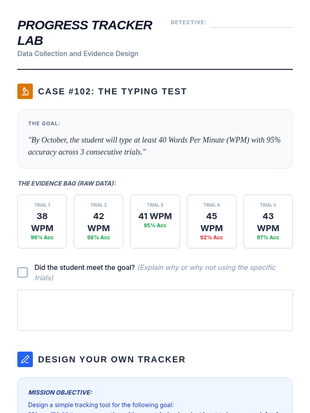Click the blue pencil design icon

pyautogui.click(x=25, y=359)
